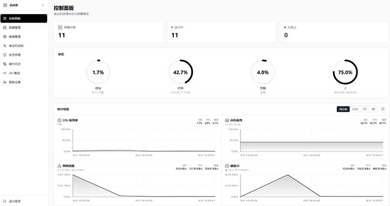The height and width of the screenshot is (206, 390).
Task: Open the security alerts sidebar item with clock-like icon
Action: point(24,55)
